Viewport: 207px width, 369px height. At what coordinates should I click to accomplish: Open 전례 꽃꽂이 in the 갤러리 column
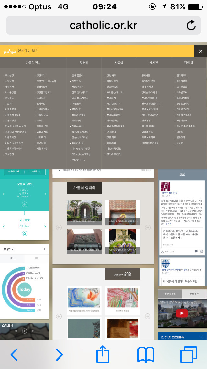77,76
